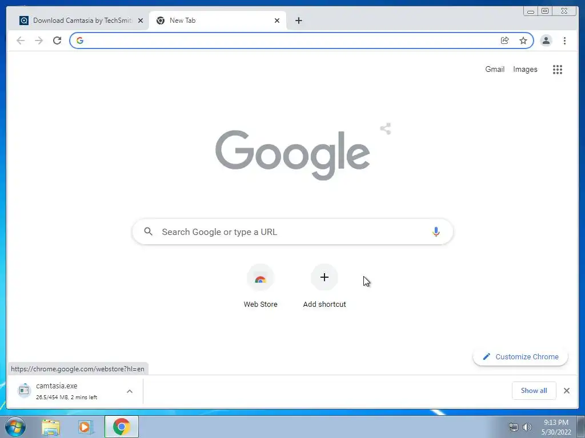Open the Windows Start menu

pos(15,427)
